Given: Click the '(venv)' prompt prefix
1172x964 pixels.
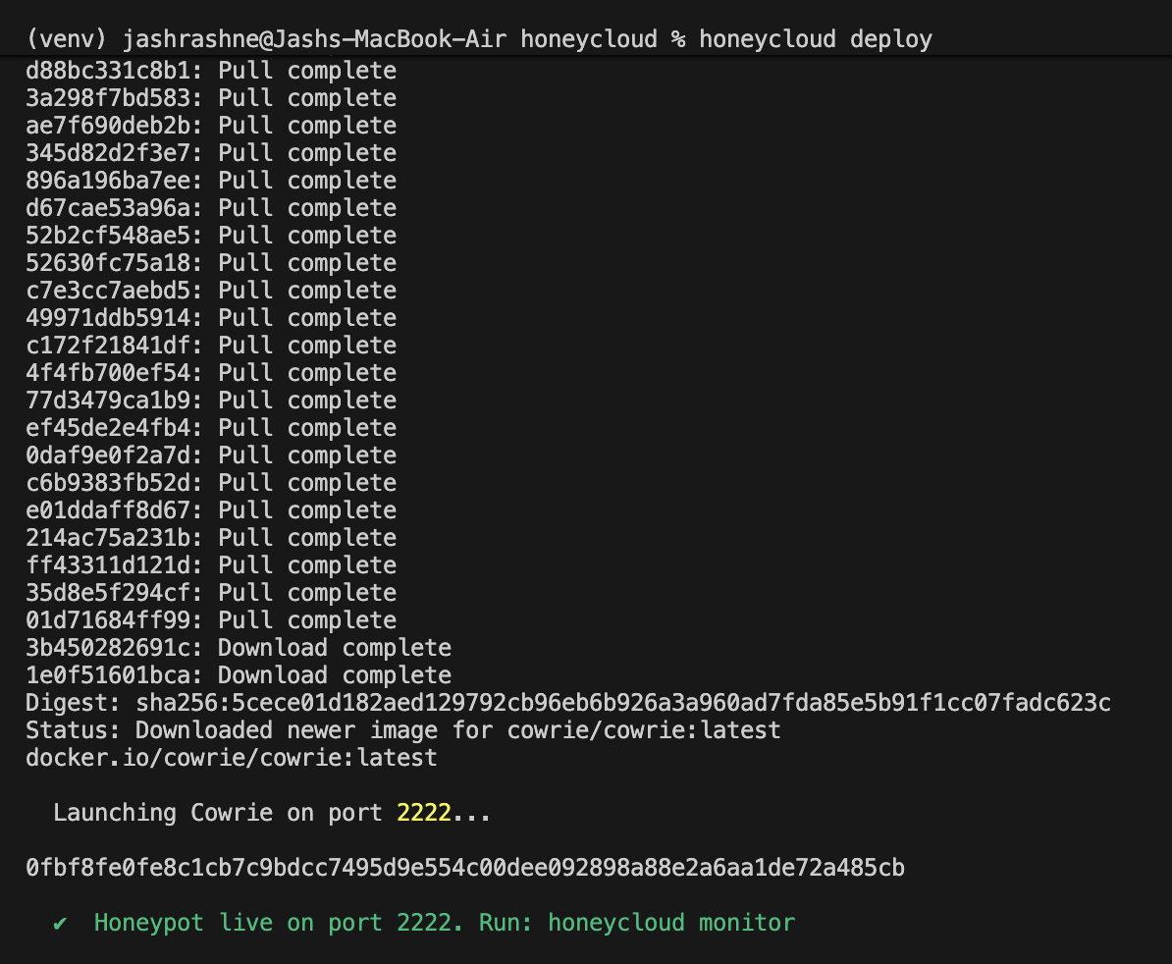Looking at the screenshot, I should [x=68, y=39].
